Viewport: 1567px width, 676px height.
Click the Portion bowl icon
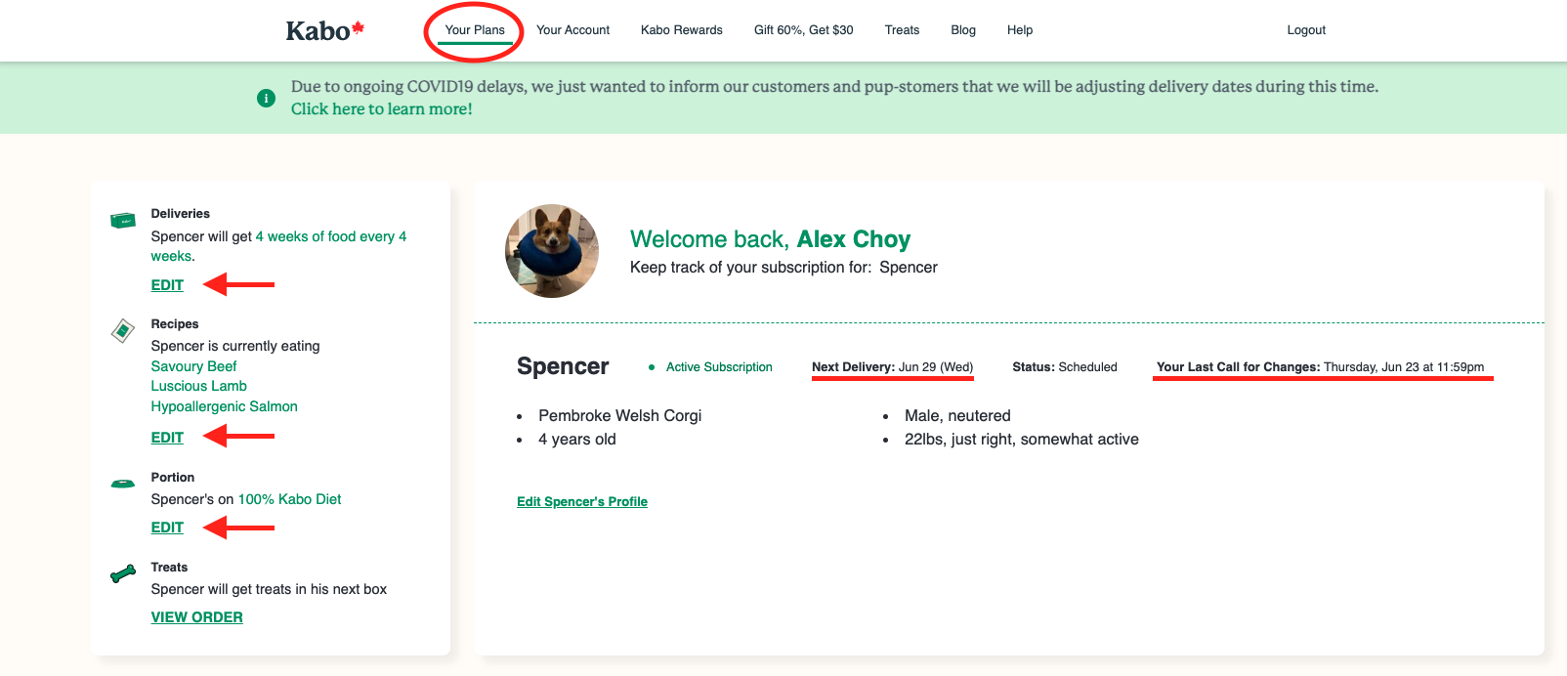(123, 484)
